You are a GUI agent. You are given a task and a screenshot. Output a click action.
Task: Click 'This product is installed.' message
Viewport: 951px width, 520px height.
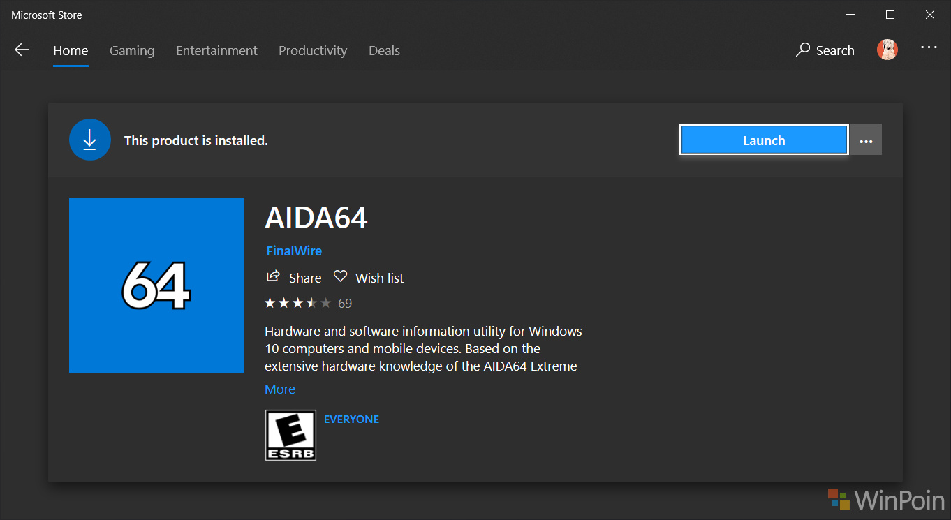click(x=196, y=140)
